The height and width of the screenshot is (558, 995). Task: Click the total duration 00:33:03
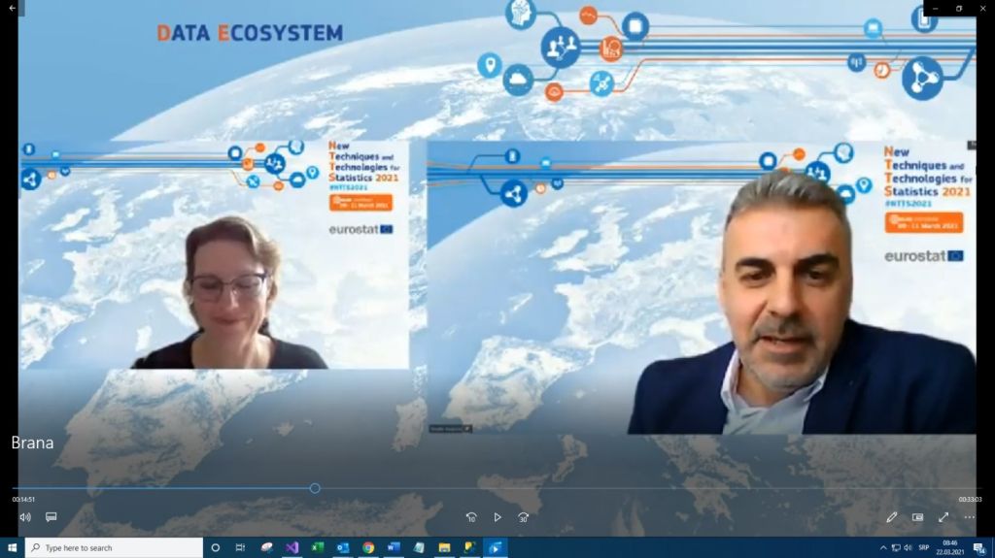pyautogui.click(x=970, y=500)
